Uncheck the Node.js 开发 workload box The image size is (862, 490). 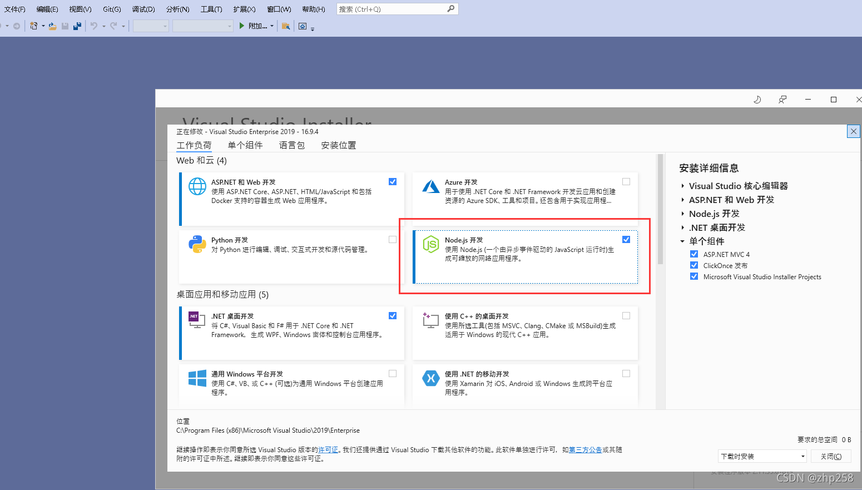[626, 239]
